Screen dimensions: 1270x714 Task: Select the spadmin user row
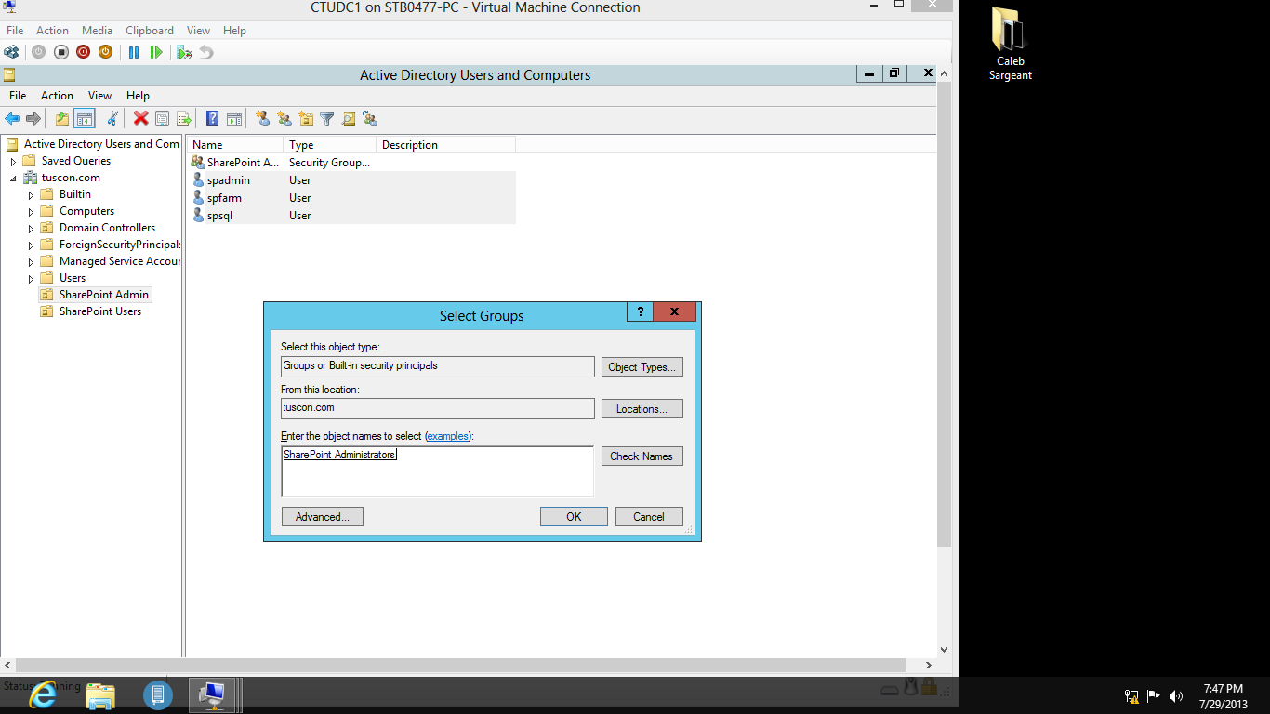353,180
